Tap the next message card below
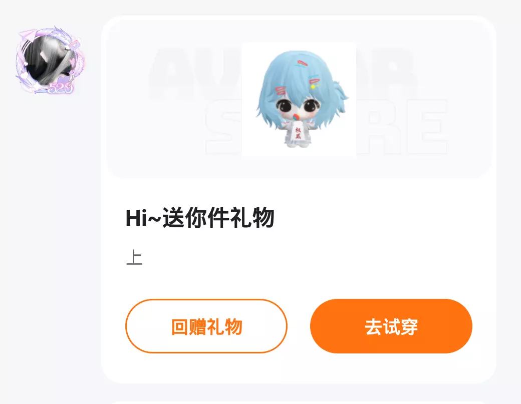This screenshot has width=521, height=404. pyautogui.click(x=299, y=402)
